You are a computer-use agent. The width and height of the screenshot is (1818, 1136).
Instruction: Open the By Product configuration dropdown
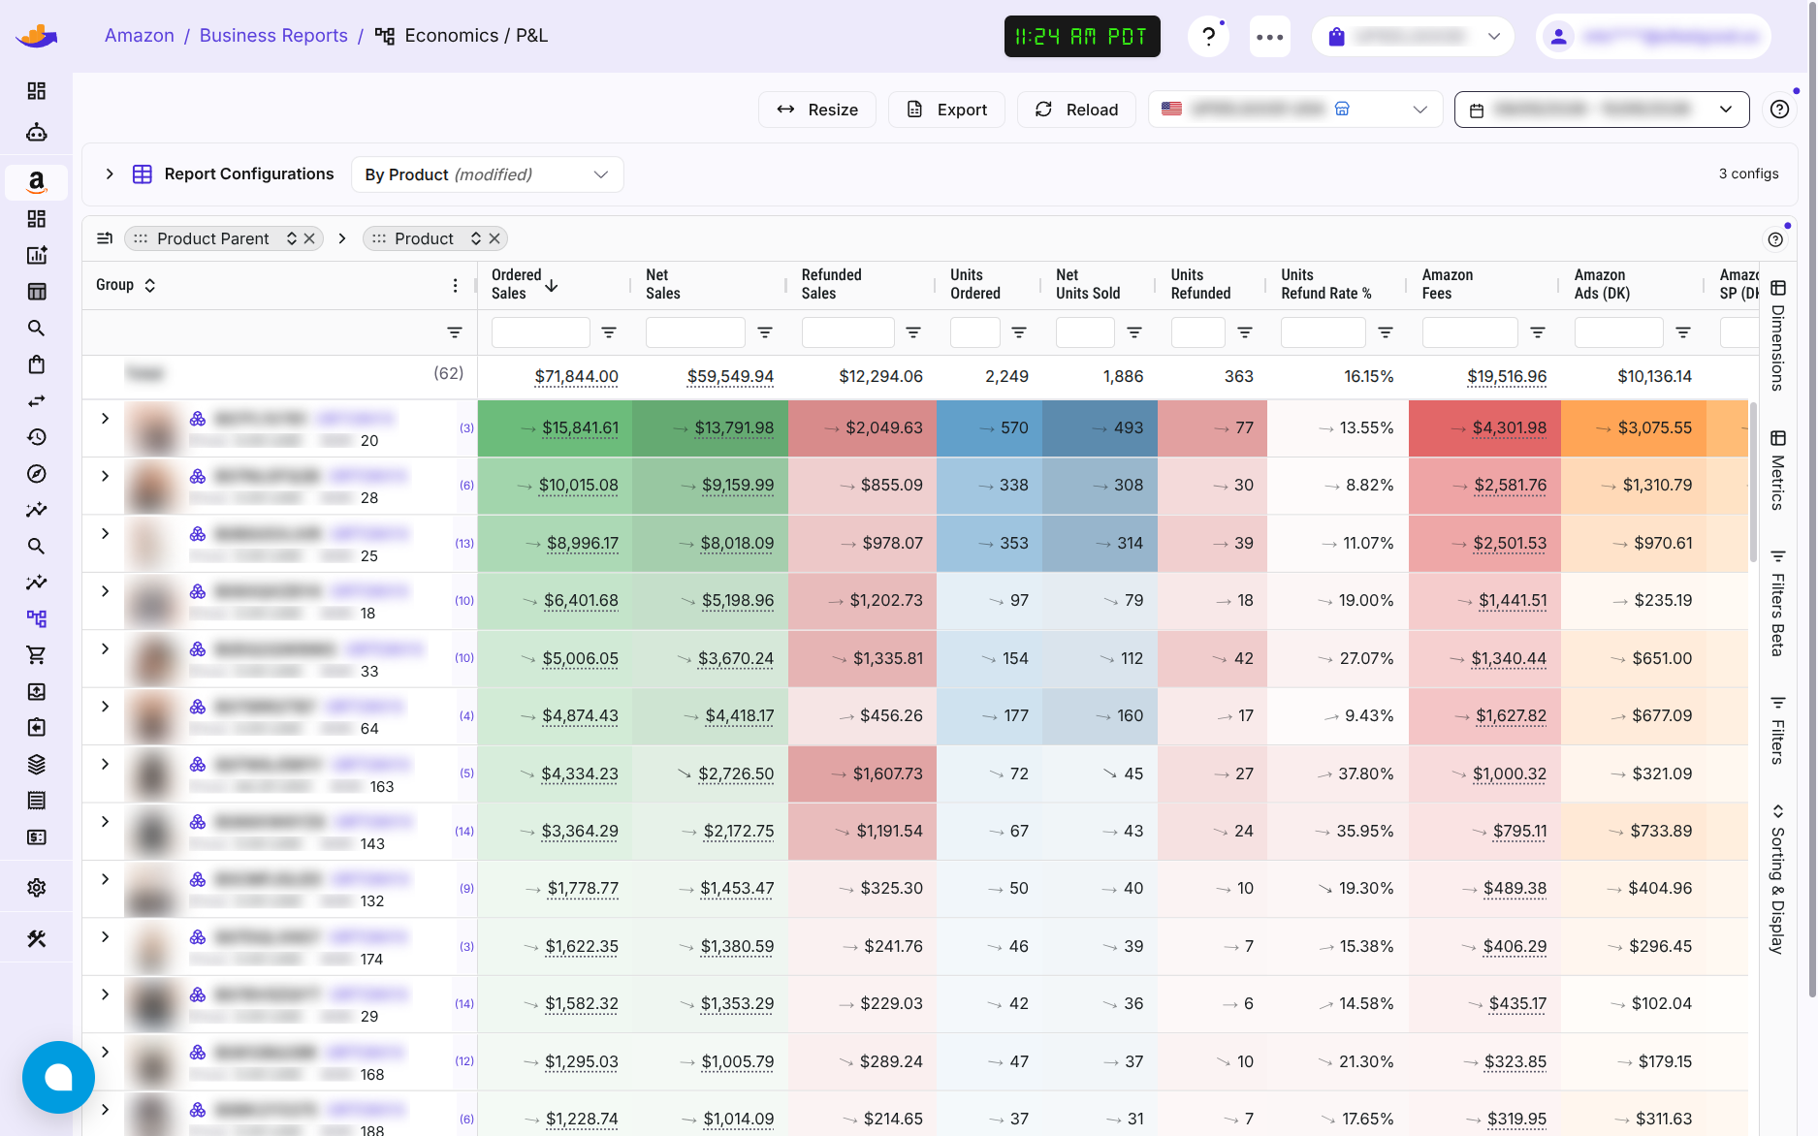(x=487, y=174)
